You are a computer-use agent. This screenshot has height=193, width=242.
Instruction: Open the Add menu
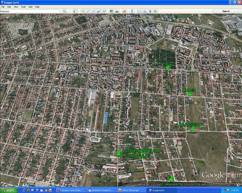pos(30,7)
